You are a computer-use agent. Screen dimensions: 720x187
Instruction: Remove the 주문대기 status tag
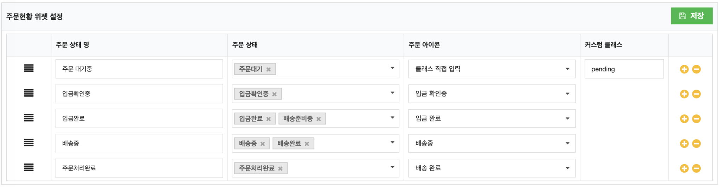[269, 69]
